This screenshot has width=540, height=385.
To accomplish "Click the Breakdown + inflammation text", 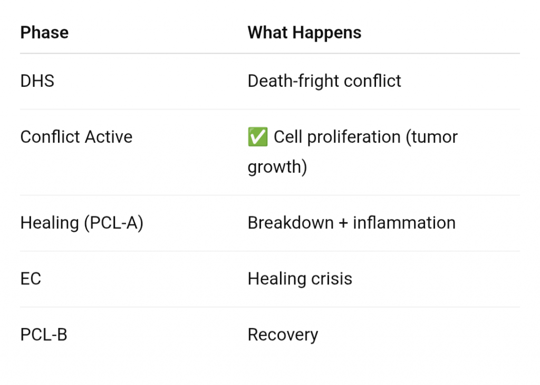I will tap(351, 223).
